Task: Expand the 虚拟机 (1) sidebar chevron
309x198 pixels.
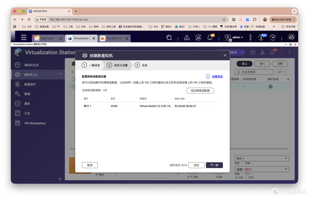Action: coord(61,74)
